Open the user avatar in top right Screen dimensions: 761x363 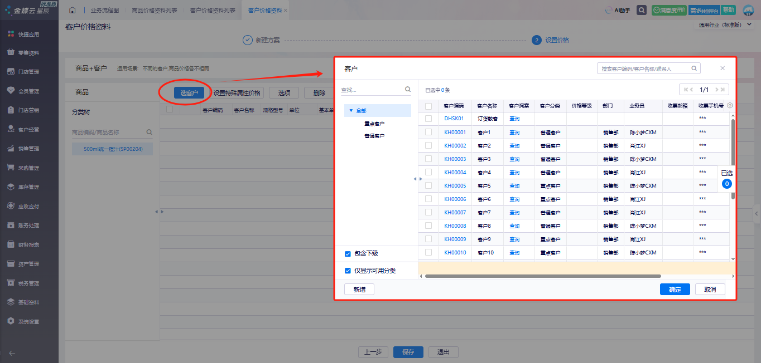click(x=748, y=11)
